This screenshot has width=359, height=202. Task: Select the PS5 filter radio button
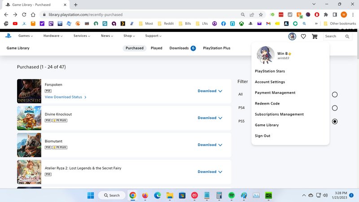(334, 121)
